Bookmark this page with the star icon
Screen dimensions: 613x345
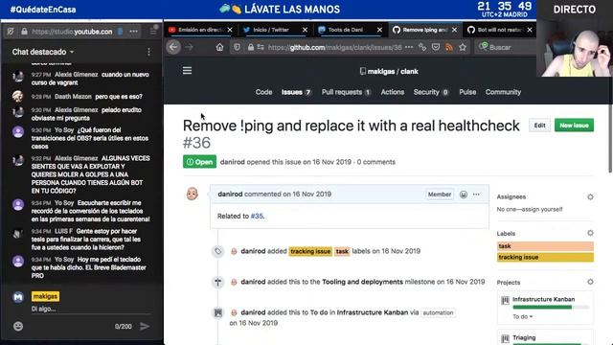pos(463,47)
